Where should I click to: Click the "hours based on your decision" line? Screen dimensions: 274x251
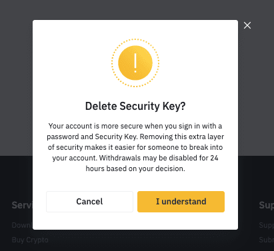coord(135,168)
